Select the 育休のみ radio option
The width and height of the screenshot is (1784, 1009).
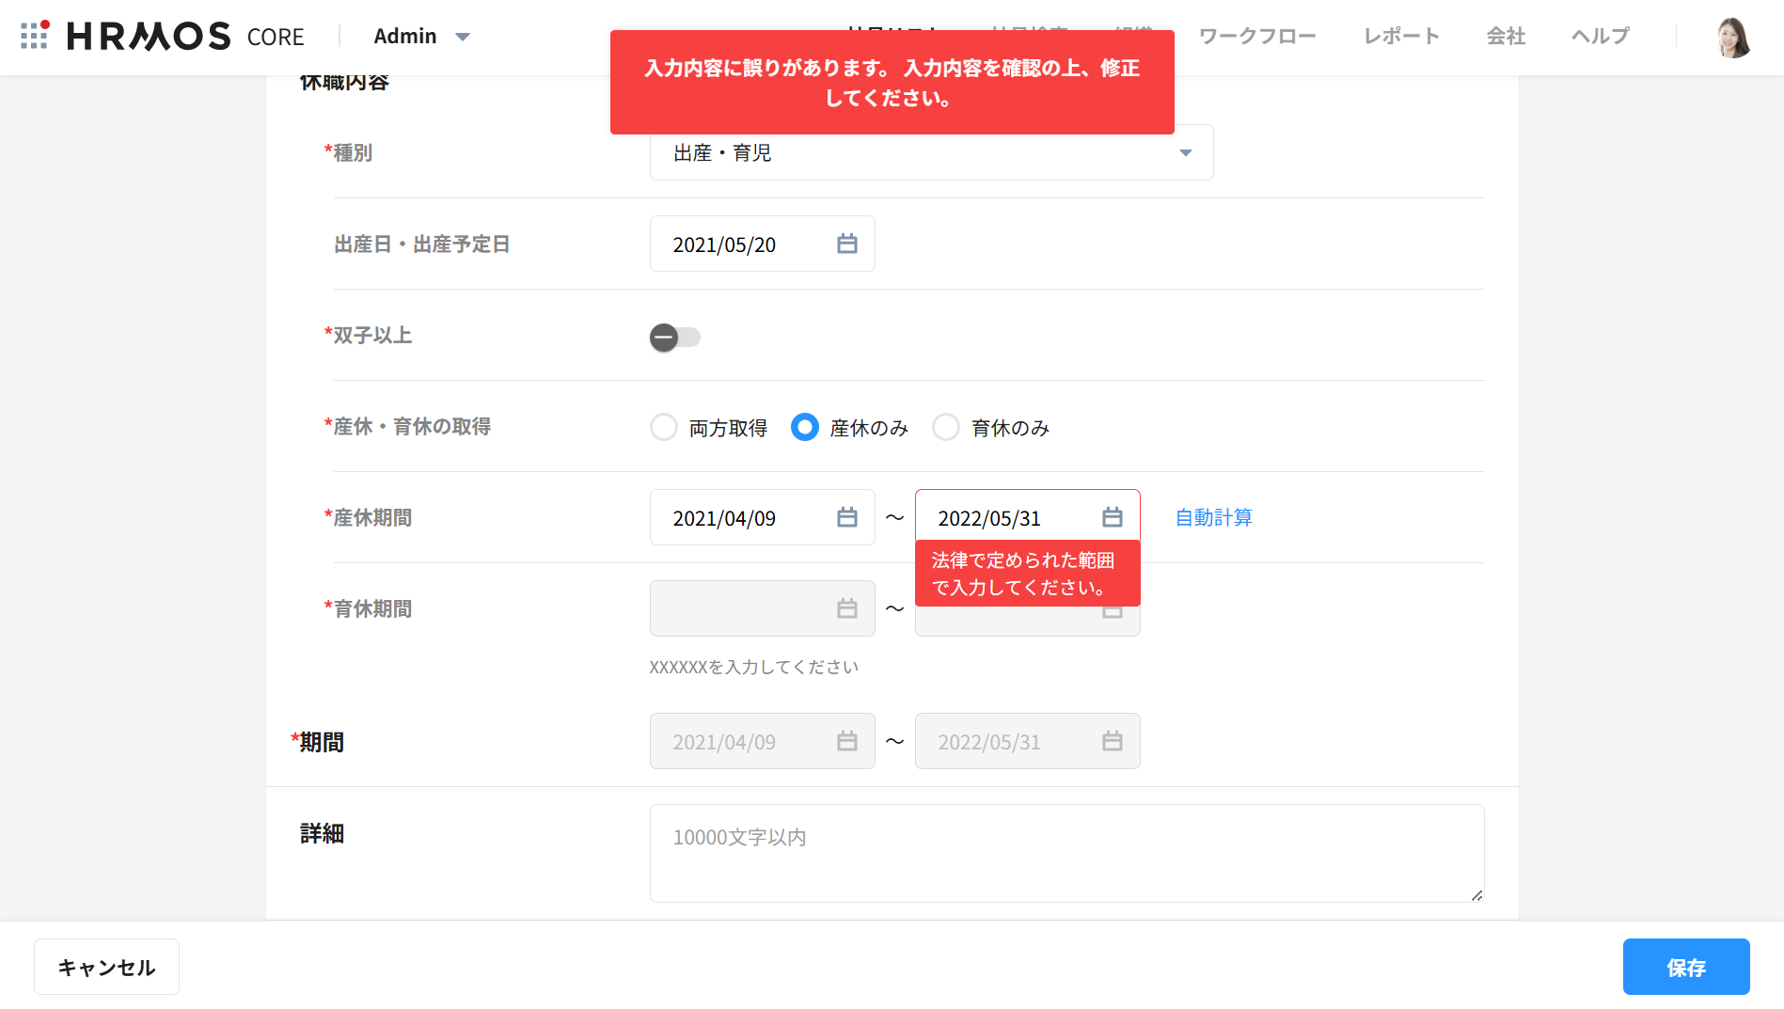tap(946, 428)
